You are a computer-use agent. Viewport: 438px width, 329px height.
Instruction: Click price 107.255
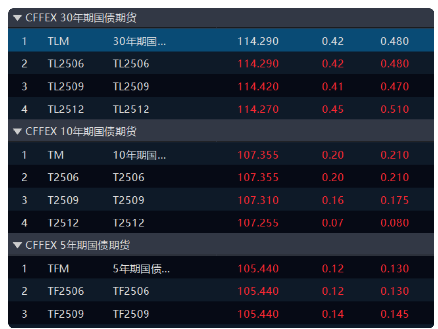click(258, 223)
